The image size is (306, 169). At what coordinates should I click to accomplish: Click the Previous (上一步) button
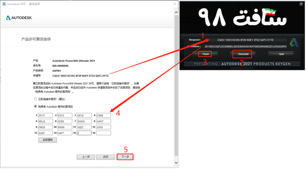(86, 157)
